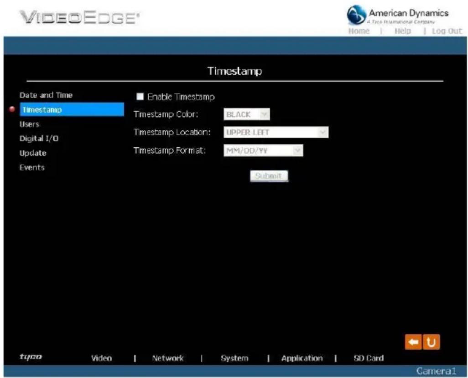468x378 pixels.
Task: Switch to the Network section
Action: coord(168,358)
